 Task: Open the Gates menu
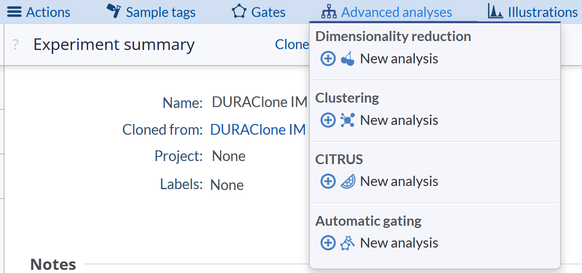[268, 12]
